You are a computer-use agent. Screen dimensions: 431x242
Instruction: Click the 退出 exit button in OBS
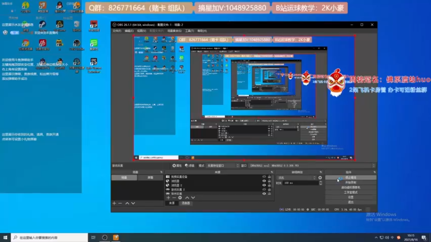pyautogui.click(x=351, y=203)
